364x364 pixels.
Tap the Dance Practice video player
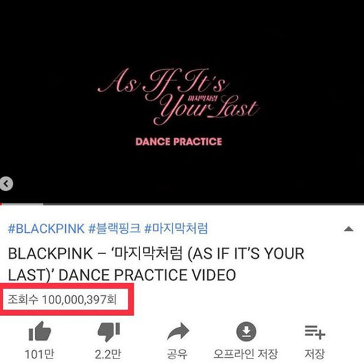click(x=182, y=102)
